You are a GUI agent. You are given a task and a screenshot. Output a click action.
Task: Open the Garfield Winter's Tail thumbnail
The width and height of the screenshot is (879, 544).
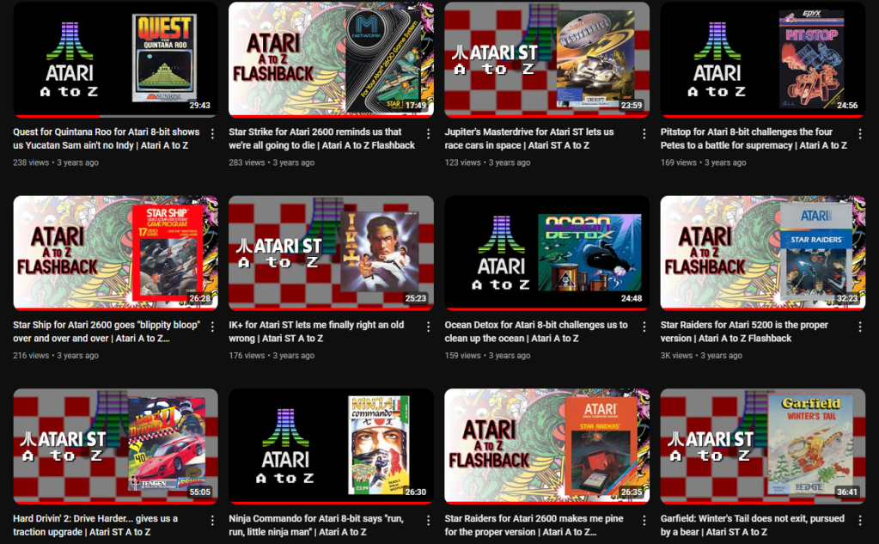762,445
